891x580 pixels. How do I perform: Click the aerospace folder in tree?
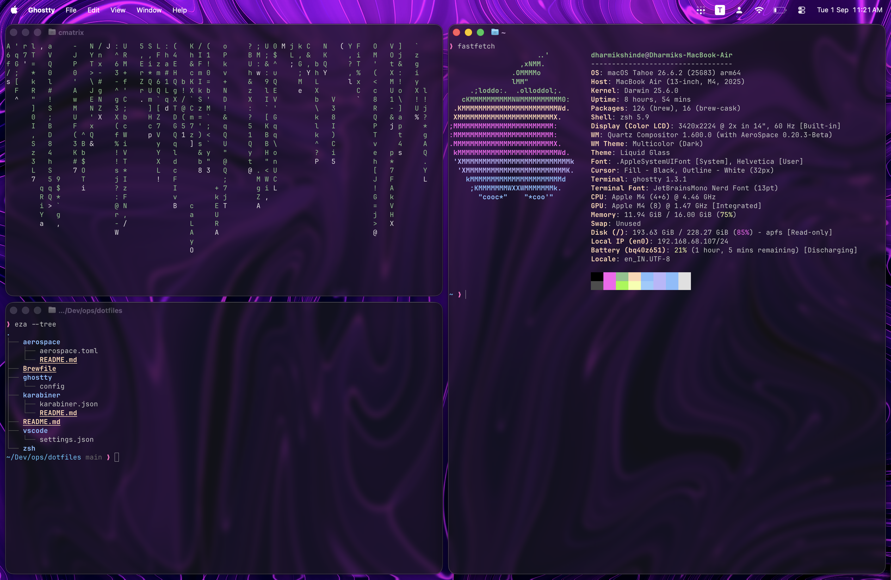42,342
